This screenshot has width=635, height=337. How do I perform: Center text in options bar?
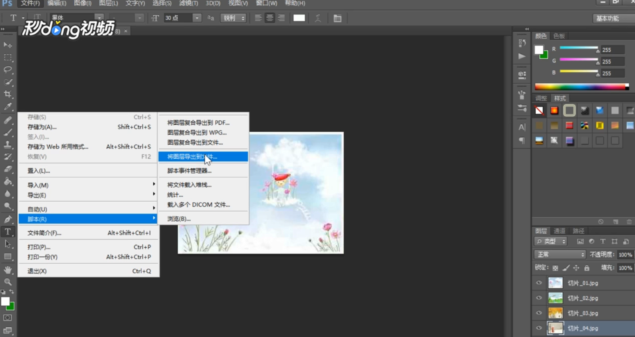pos(270,18)
